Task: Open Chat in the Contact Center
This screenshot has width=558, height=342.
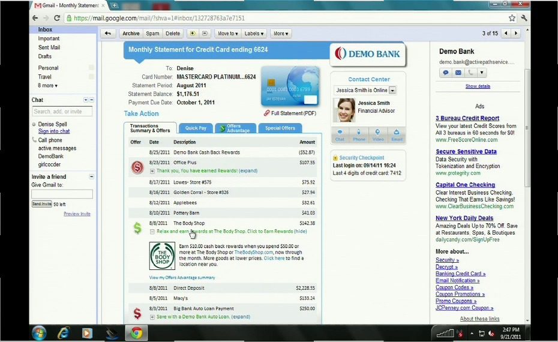Action: click(x=340, y=135)
